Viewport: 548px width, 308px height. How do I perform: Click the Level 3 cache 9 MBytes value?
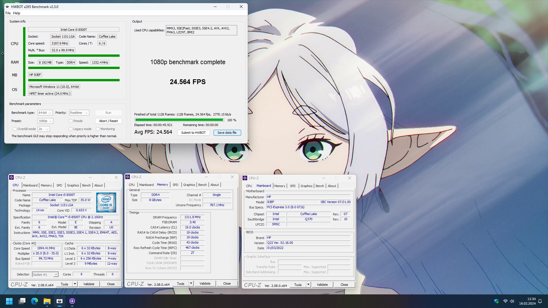pos(91,264)
